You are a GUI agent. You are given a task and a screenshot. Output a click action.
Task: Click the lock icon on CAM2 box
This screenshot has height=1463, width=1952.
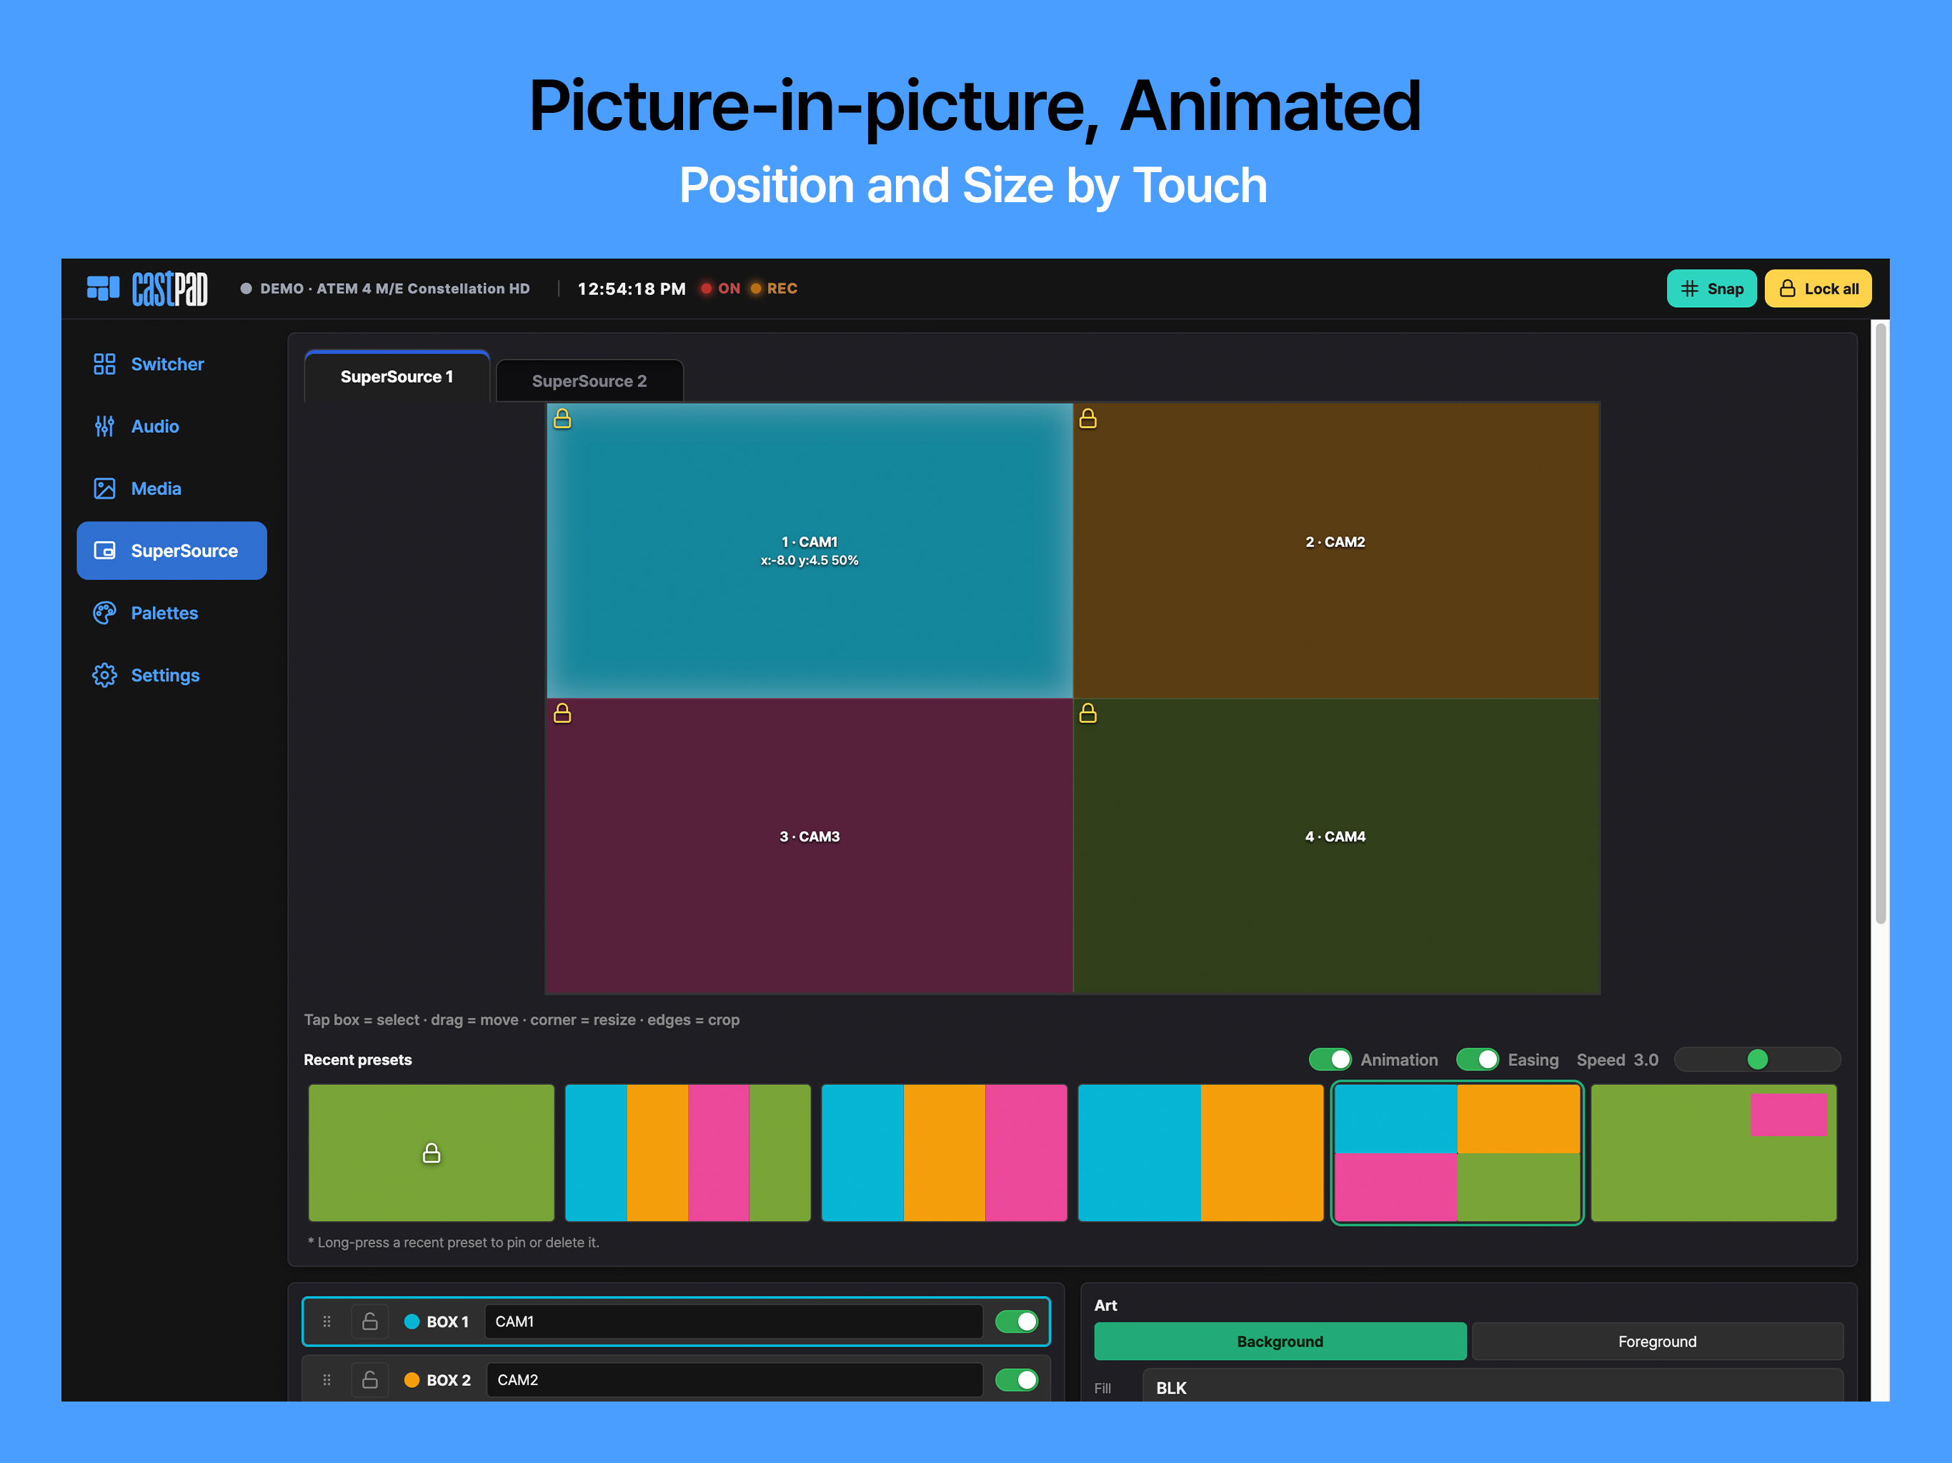[x=1088, y=419]
